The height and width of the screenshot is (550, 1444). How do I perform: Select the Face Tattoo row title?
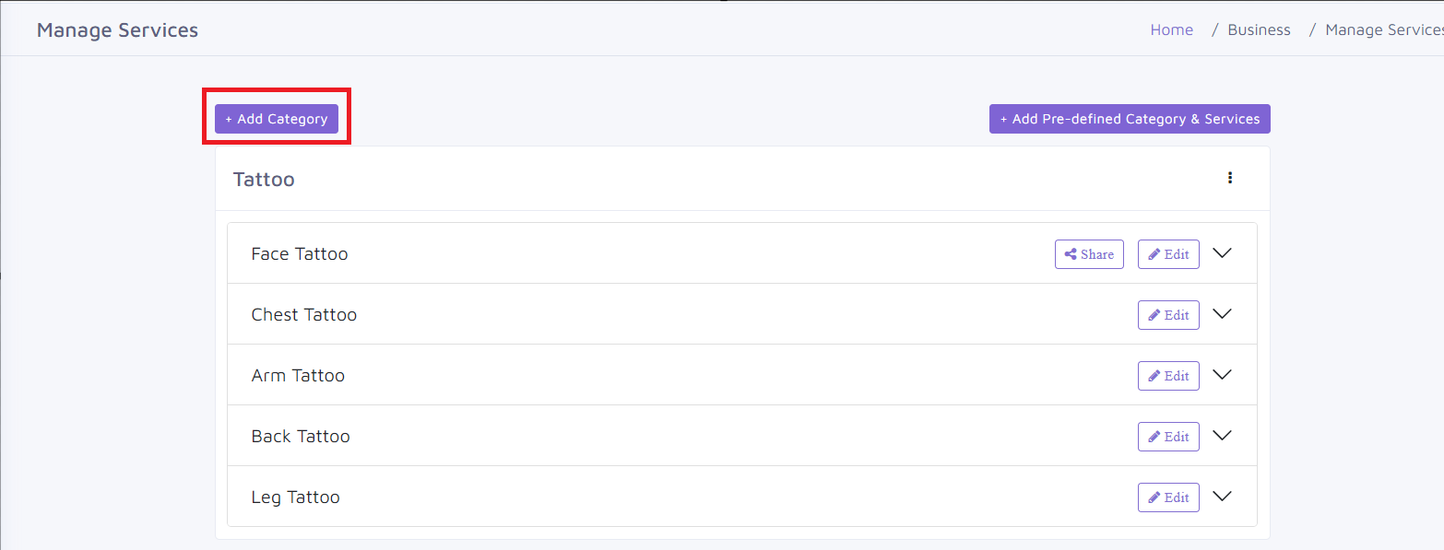click(300, 253)
